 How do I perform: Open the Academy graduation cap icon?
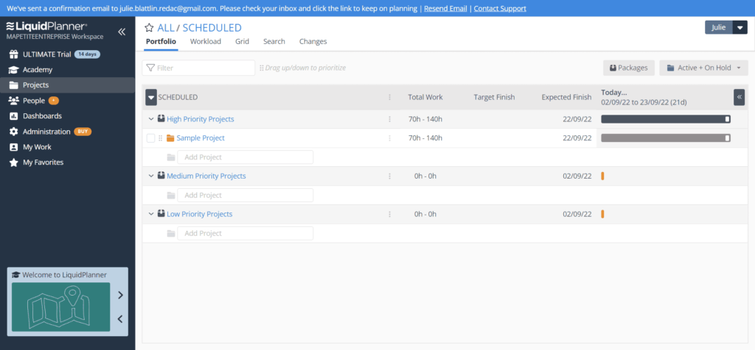pyautogui.click(x=13, y=70)
